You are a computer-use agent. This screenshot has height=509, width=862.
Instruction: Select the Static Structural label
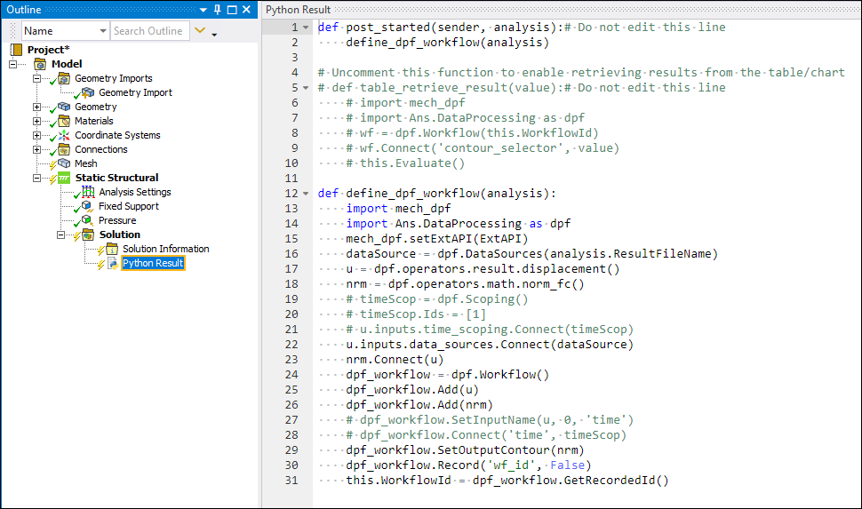116,178
